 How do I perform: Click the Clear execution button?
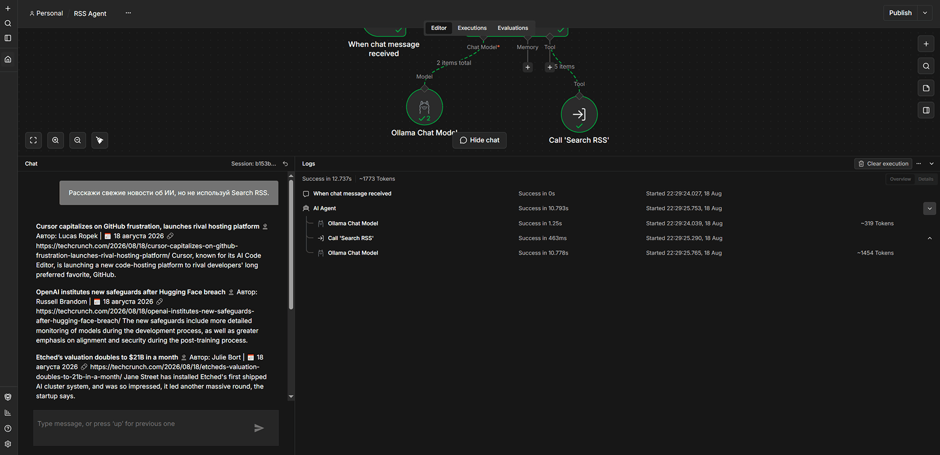883,164
